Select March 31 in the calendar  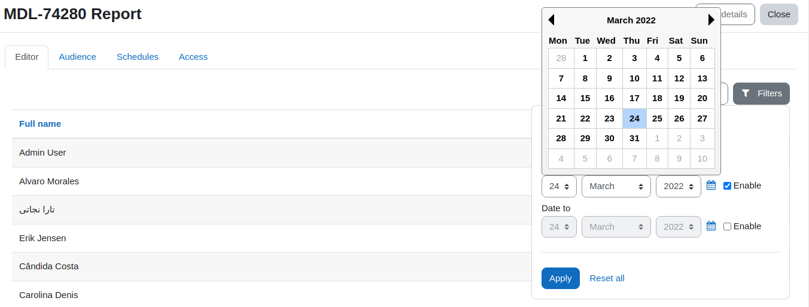coord(634,138)
